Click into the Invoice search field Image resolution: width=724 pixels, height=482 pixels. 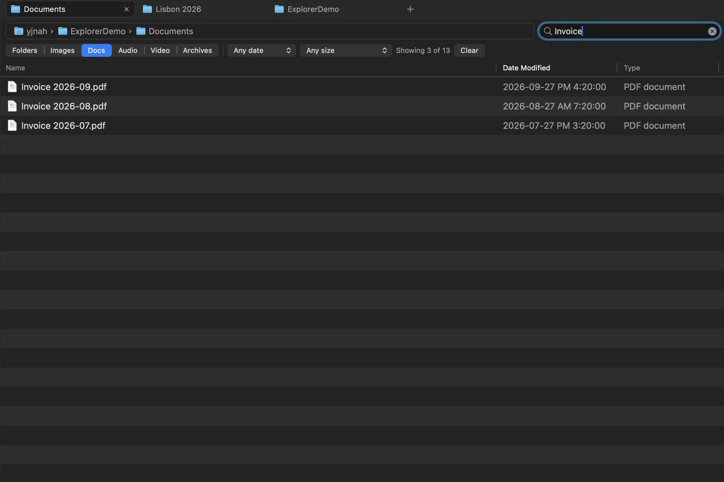tap(628, 31)
